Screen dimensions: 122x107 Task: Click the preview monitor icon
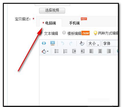tap(52, 43)
